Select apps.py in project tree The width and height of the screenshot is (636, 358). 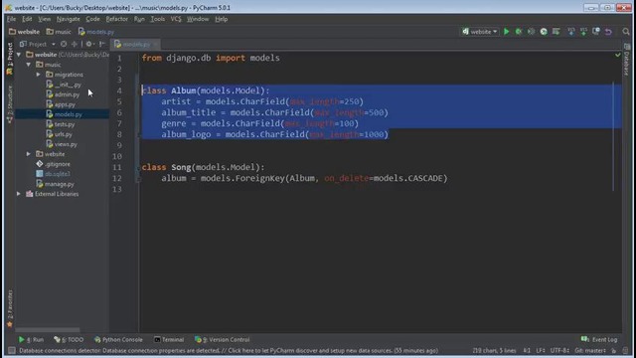[x=62, y=104]
